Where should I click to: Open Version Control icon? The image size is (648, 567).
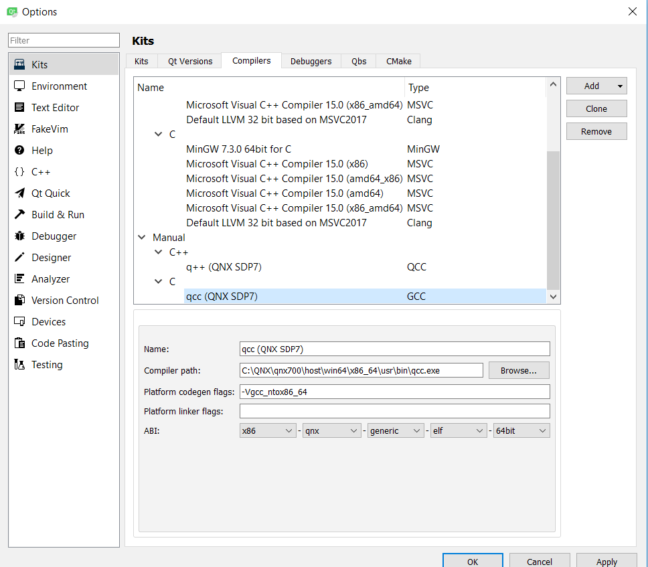pyautogui.click(x=19, y=300)
